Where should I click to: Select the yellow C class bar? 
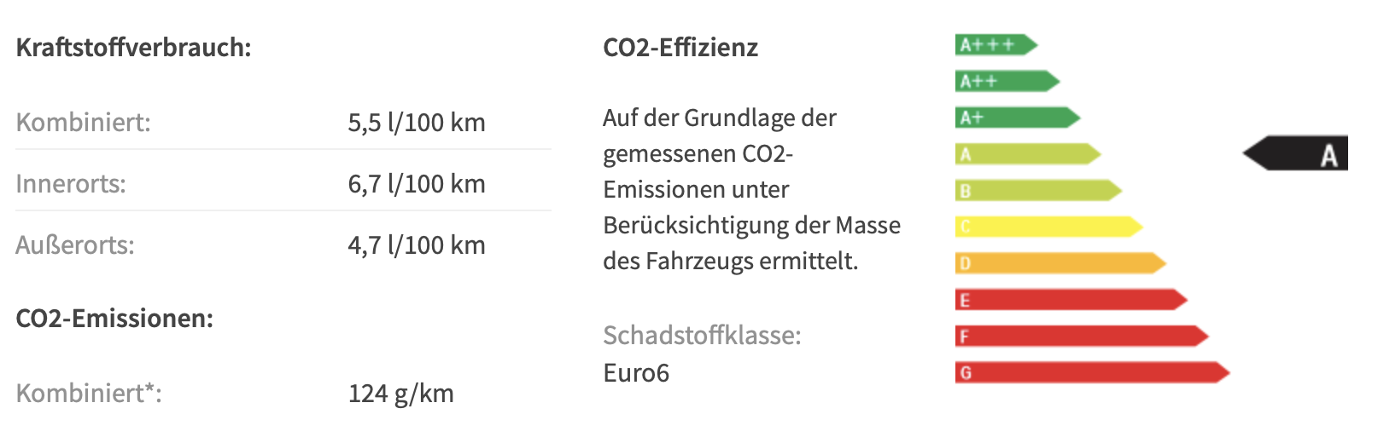(x=1048, y=227)
